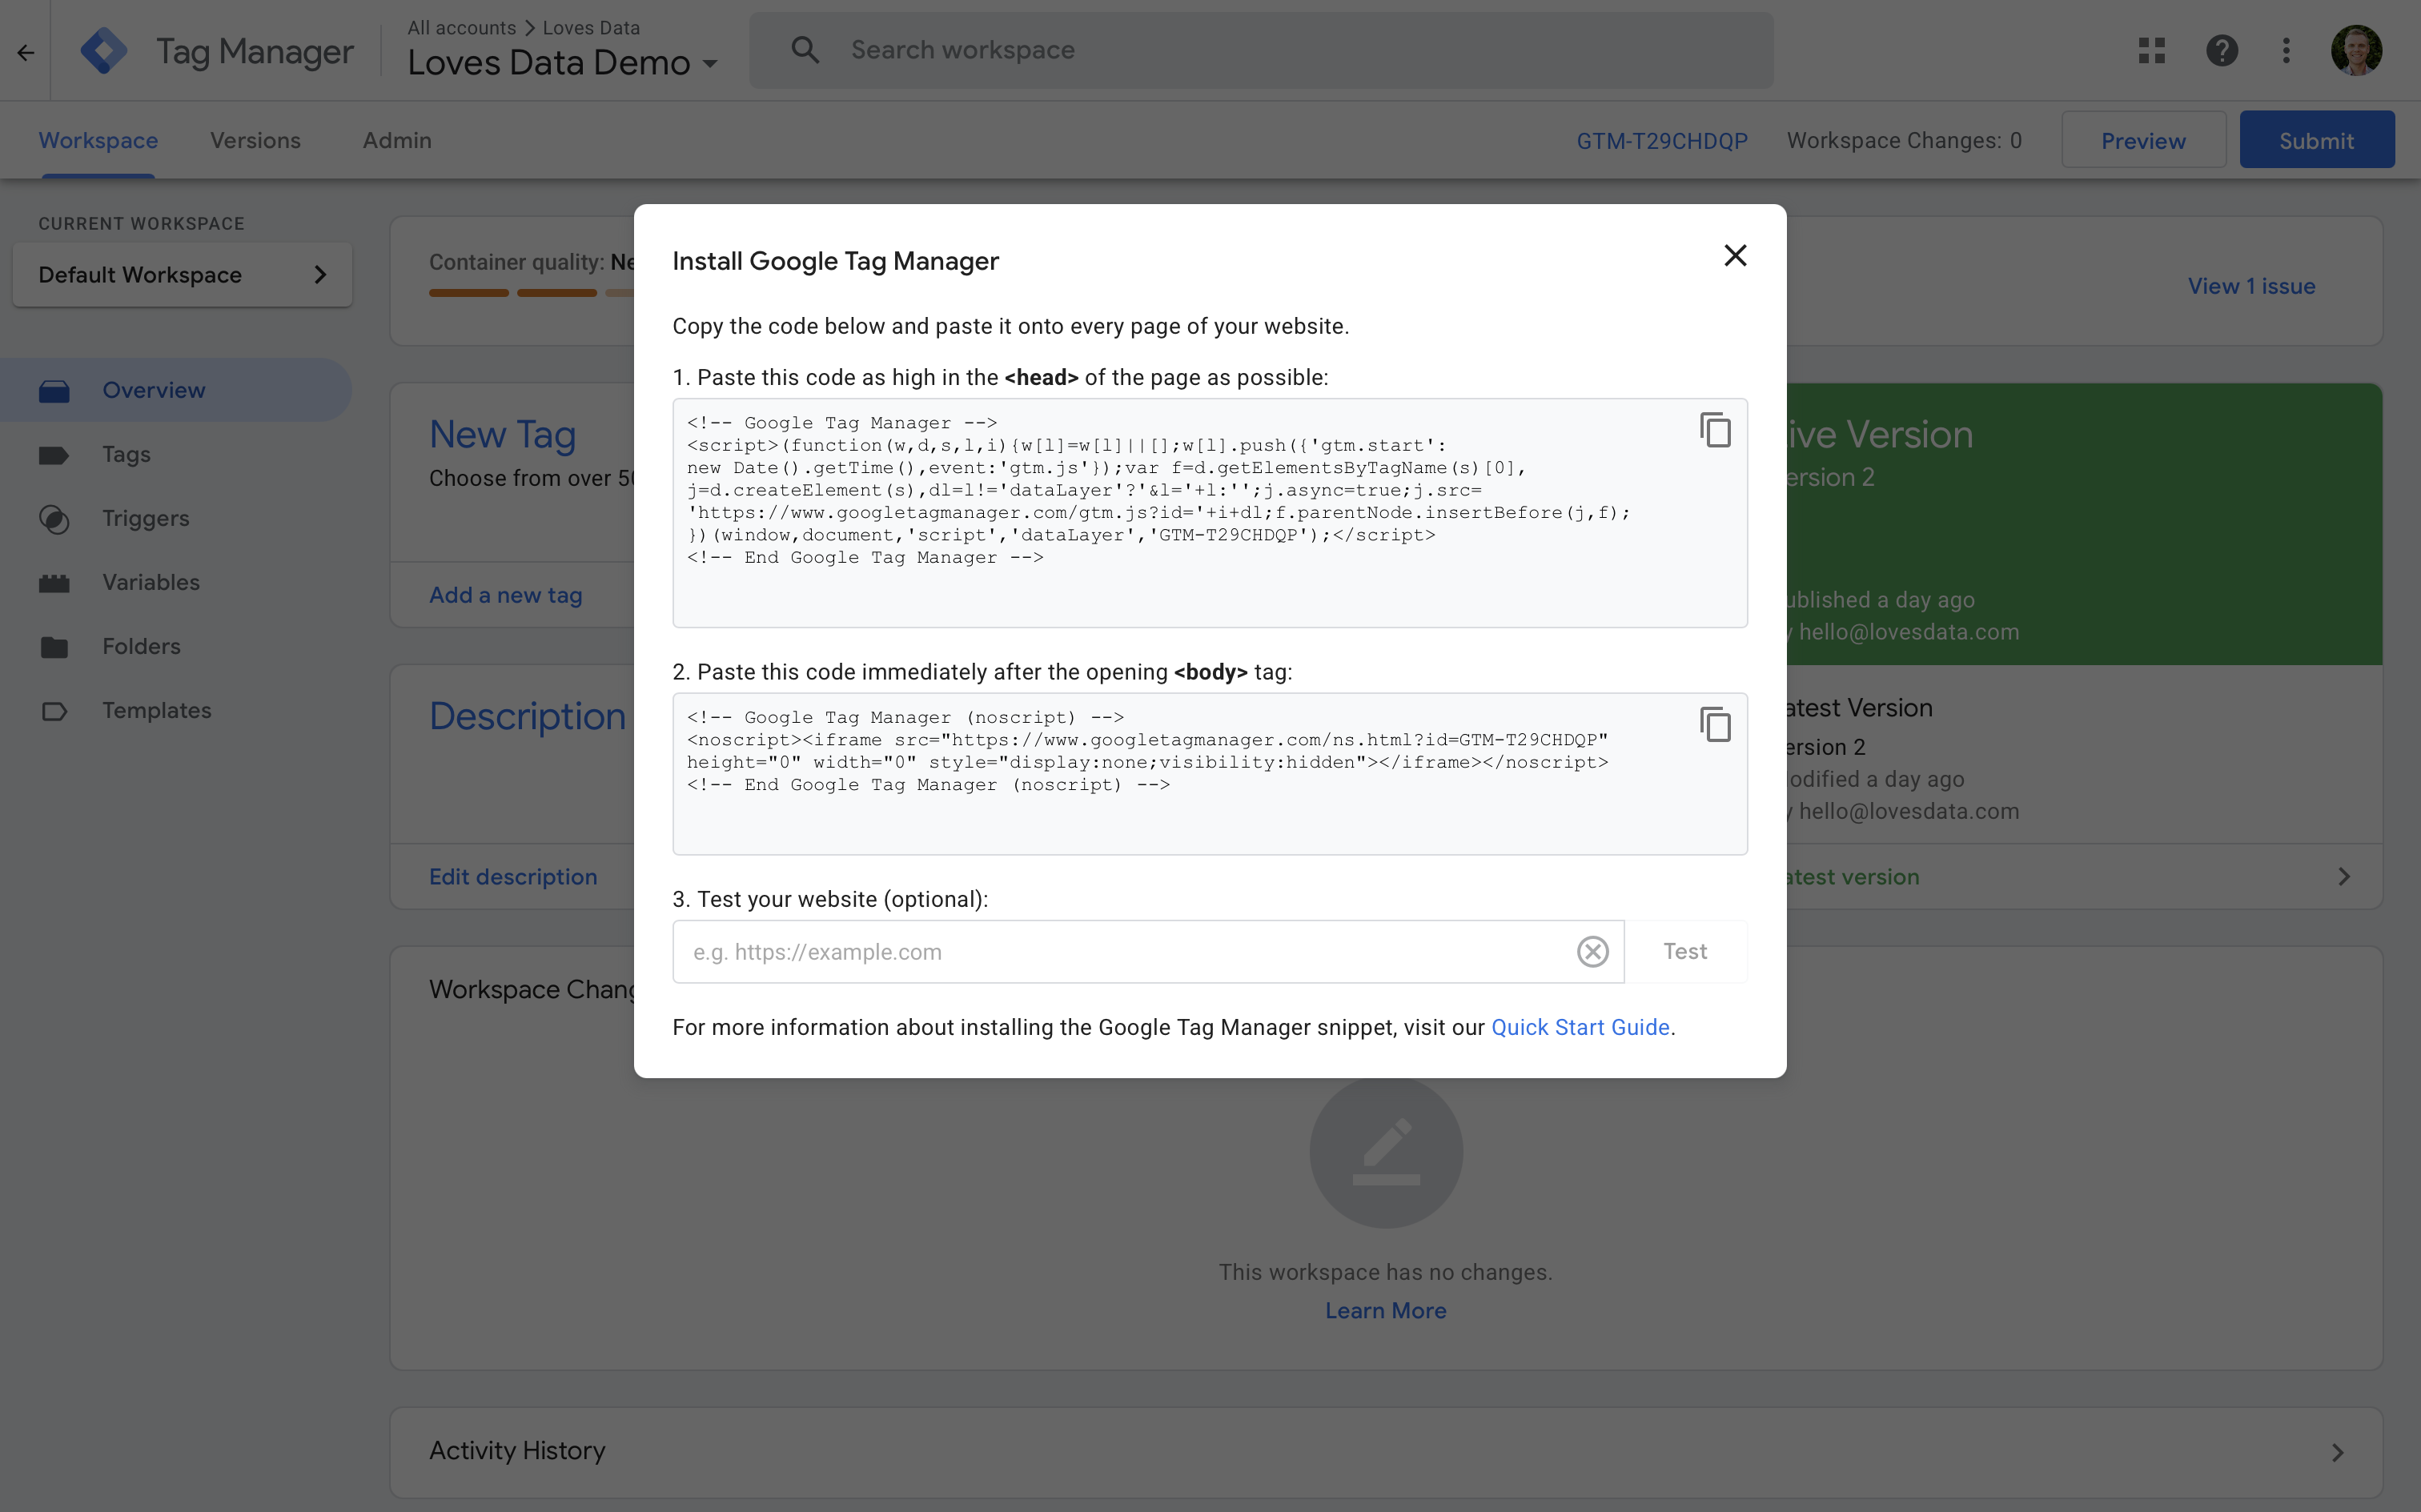Open the Triggers panel icon
Viewport: 2421px width, 1512px height.
pyautogui.click(x=55, y=518)
